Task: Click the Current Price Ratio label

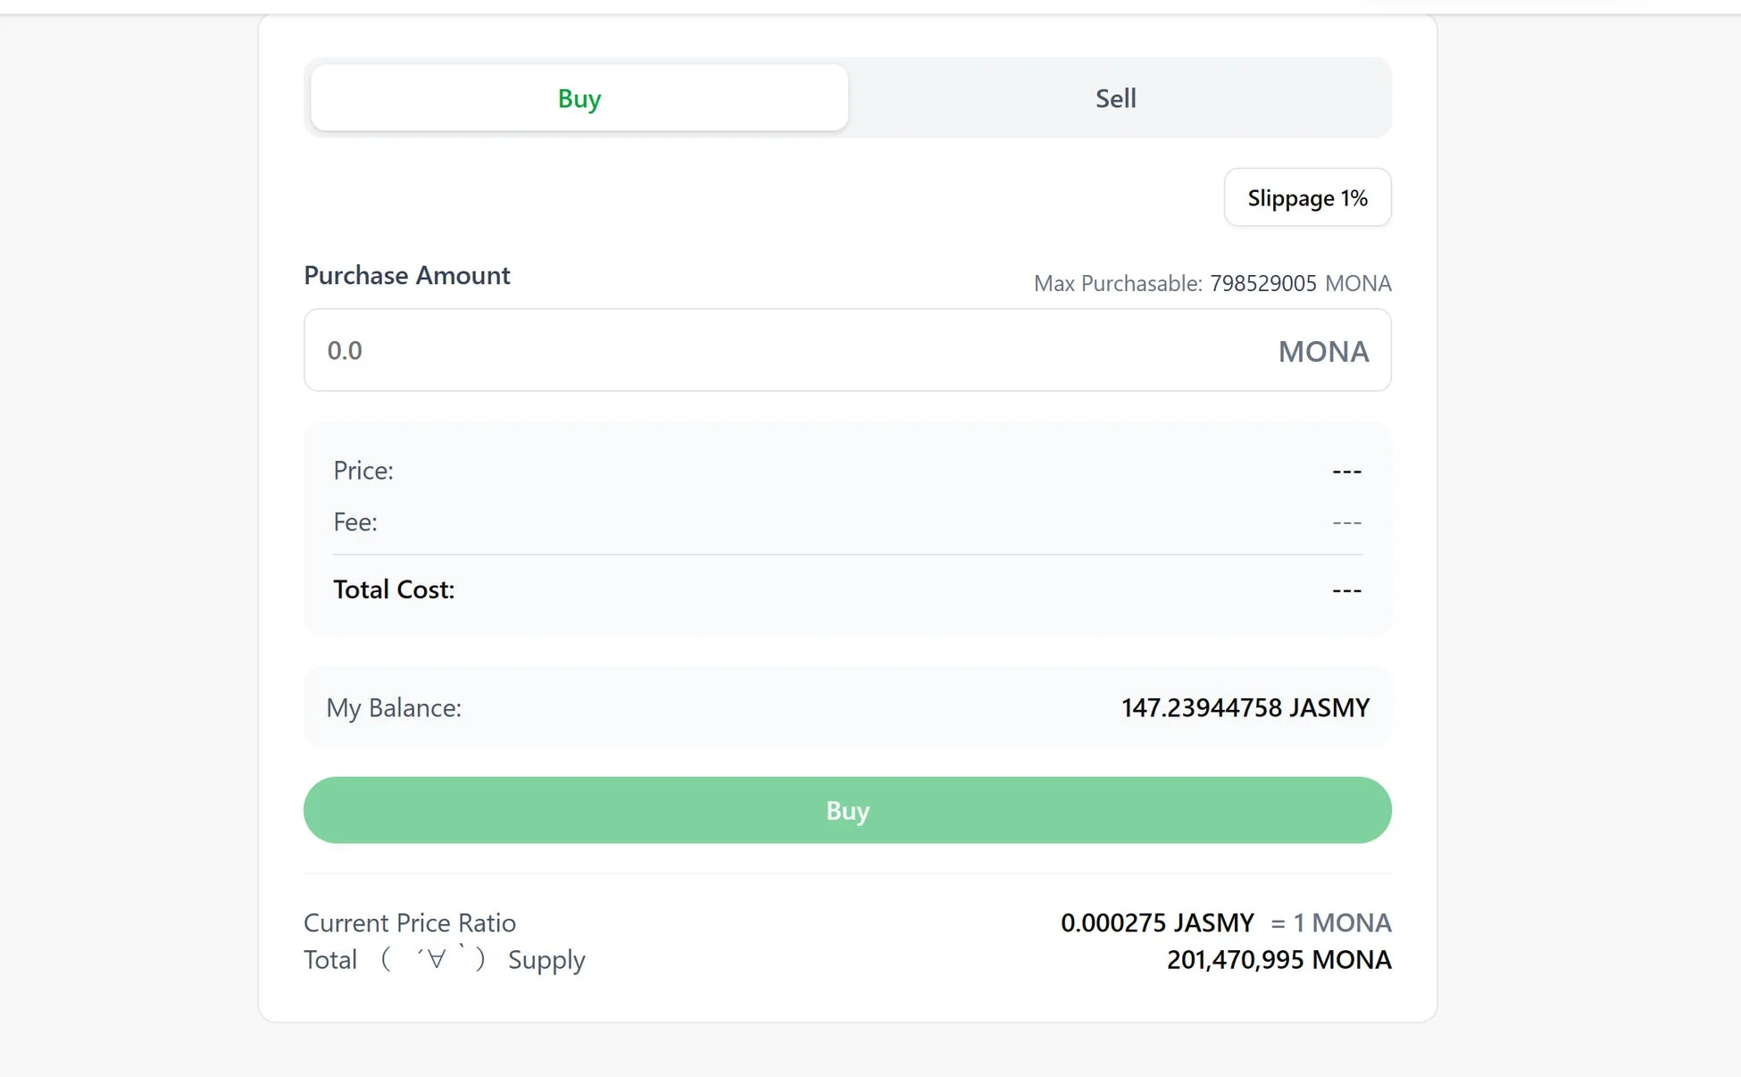Action: pos(410,923)
